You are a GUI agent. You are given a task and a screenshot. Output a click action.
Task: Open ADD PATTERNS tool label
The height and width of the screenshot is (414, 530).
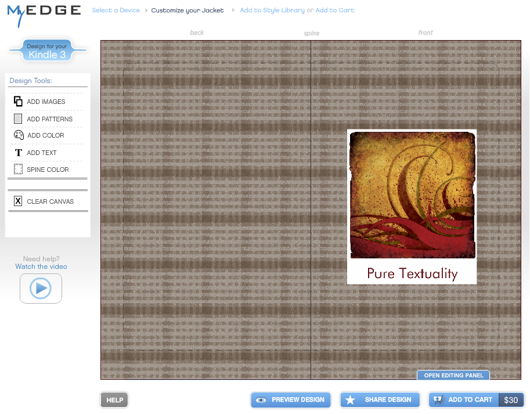pyautogui.click(x=50, y=119)
